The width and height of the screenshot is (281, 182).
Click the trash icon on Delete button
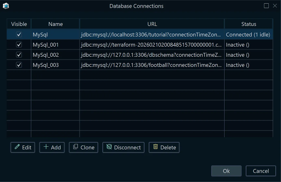coord(156,147)
